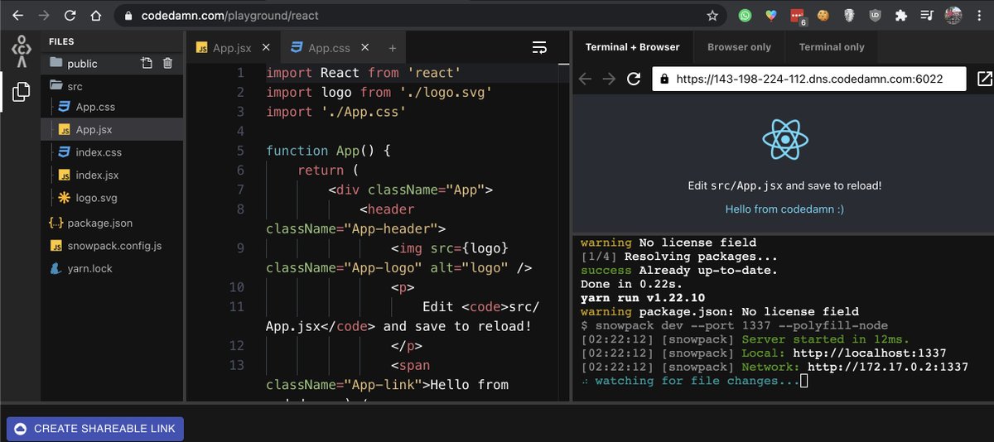Bookmark this page with the star icon
994x442 pixels.
(712, 15)
